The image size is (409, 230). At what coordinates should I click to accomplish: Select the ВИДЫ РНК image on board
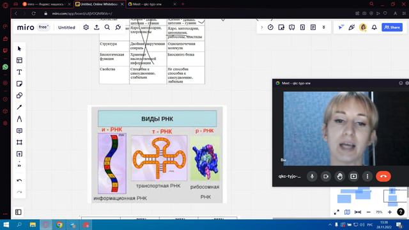tap(157, 154)
